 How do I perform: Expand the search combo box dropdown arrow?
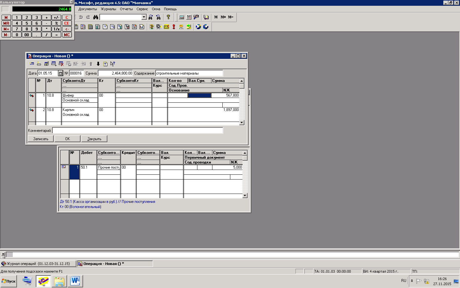pos(144,17)
